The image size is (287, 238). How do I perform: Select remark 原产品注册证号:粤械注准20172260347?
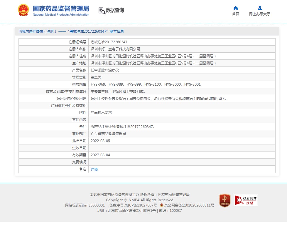point(122,127)
